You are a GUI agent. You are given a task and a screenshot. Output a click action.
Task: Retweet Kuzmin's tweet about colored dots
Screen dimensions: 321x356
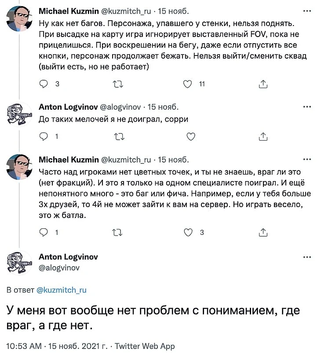[118, 232]
